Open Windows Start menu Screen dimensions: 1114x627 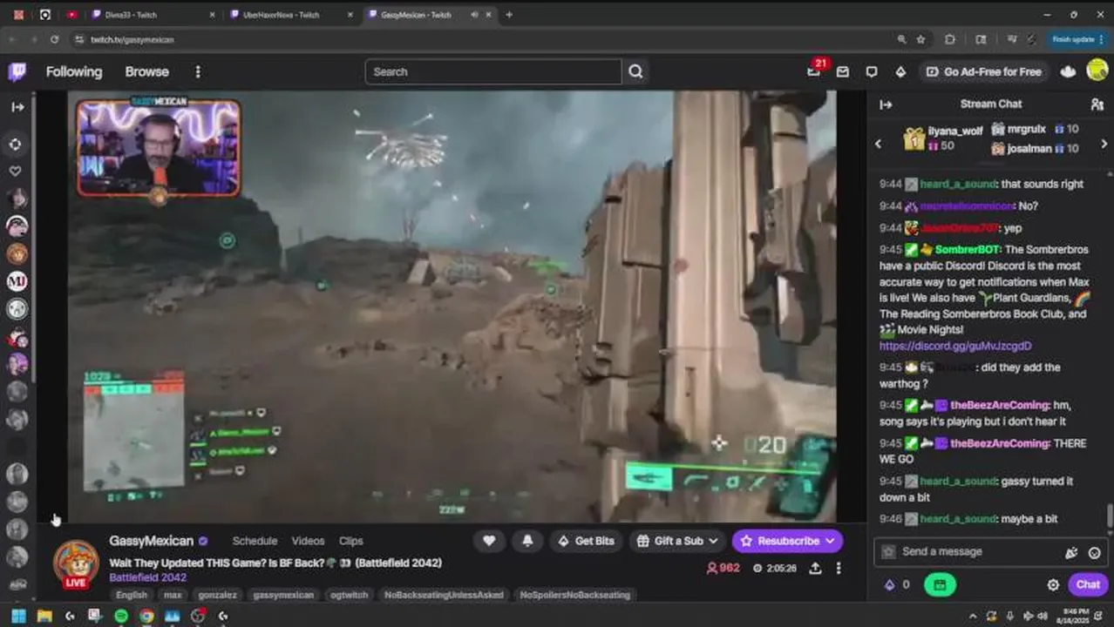18,616
